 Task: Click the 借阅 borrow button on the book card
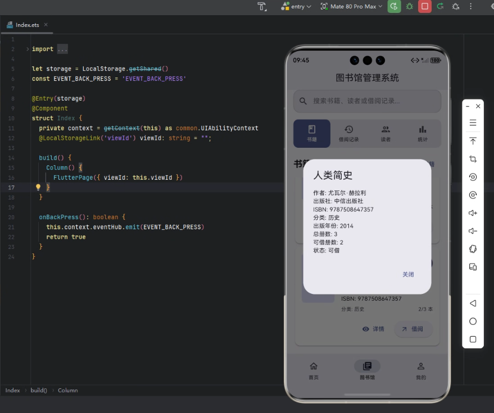click(x=413, y=329)
